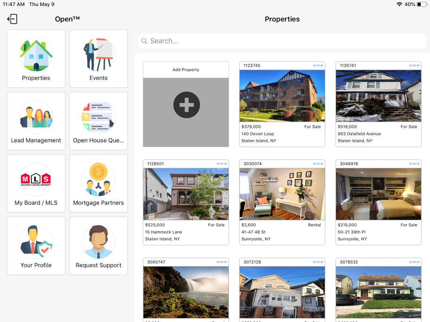Click the $379,000 price text
The width and height of the screenshot is (430, 322).
pyautogui.click(x=251, y=127)
